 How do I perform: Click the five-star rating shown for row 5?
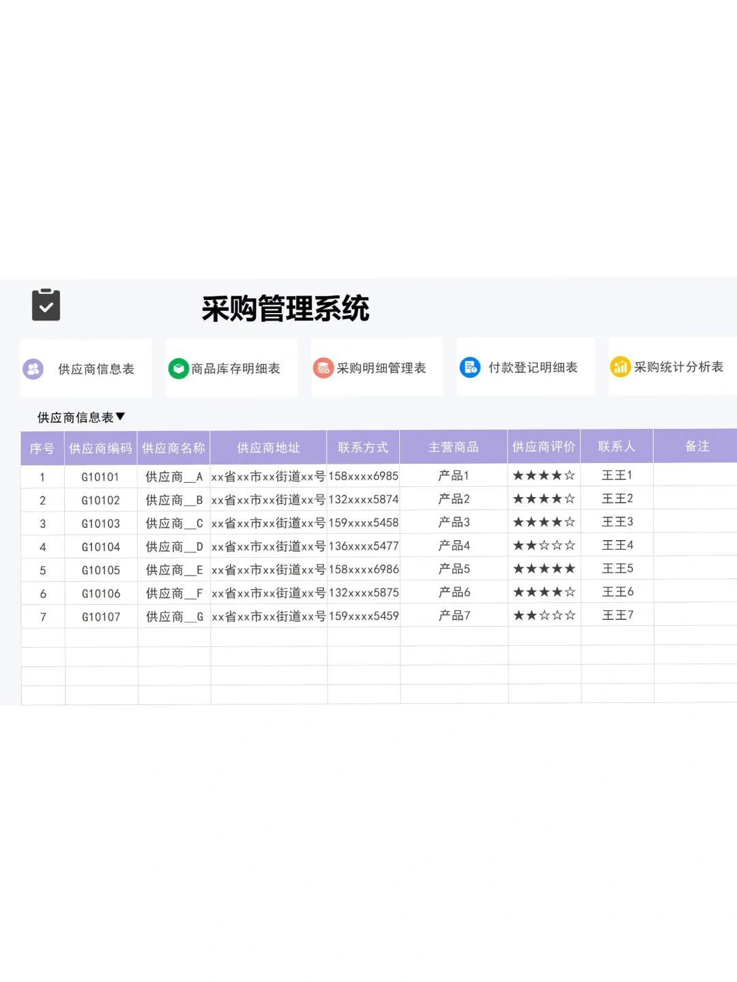click(544, 568)
